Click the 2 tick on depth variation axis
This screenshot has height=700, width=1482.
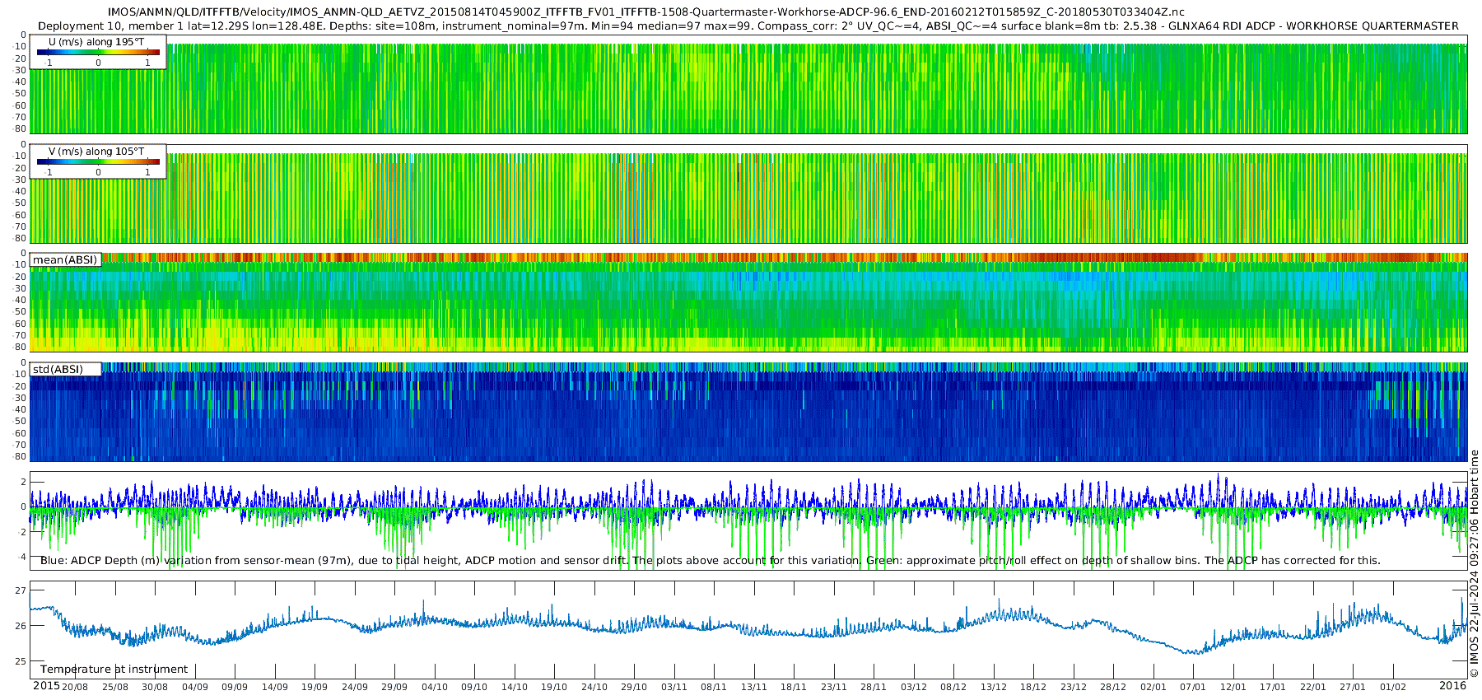pyautogui.click(x=24, y=483)
